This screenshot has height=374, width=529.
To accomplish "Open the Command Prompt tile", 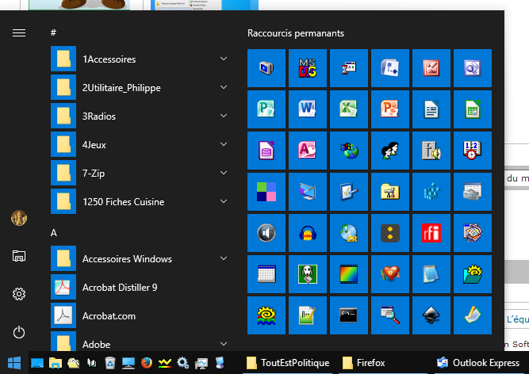I will (x=347, y=315).
